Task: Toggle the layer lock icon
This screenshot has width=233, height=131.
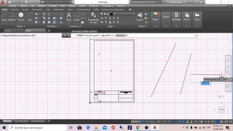Action: pos(108,14)
